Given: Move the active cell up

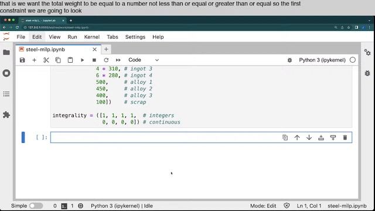Looking at the screenshot, I should point(297,138).
